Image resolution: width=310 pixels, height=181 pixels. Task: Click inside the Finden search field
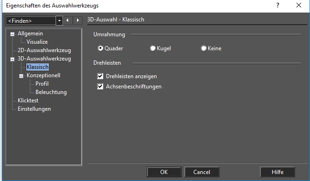pyautogui.click(x=31, y=20)
